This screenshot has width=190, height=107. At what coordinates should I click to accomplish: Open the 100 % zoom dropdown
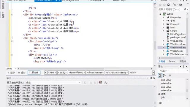[16, 69]
